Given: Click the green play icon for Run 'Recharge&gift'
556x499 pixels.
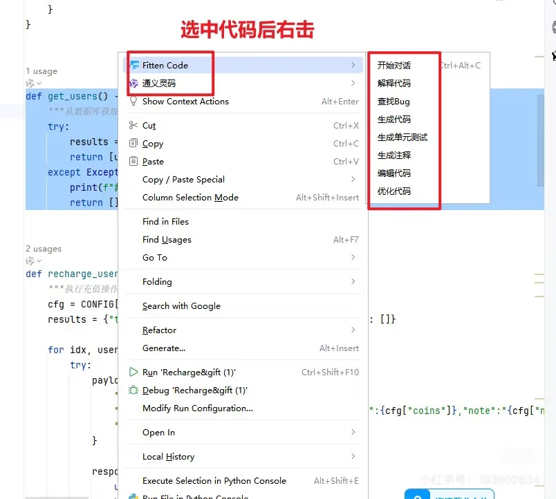Looking at the screenshot, I should pos(132,371).
